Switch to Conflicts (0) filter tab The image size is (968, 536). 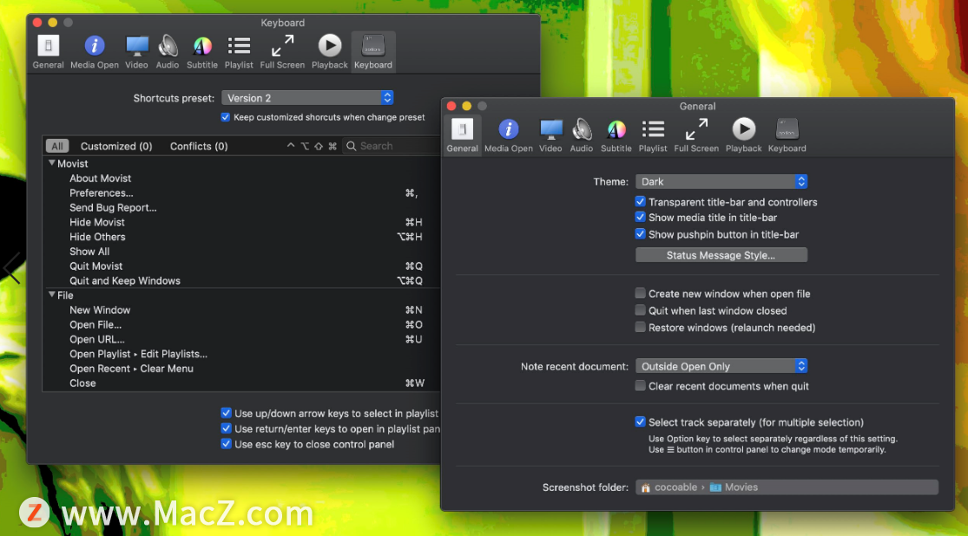199,147
